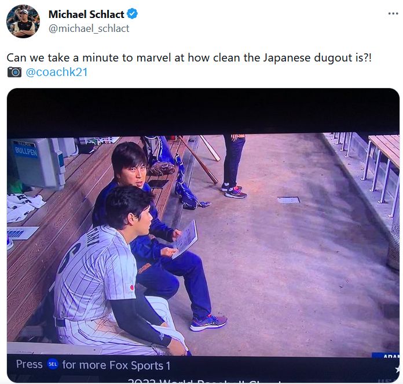Click the BULLPEN label on the phone box
Screen dimensions: 403x384
point(26,152)
